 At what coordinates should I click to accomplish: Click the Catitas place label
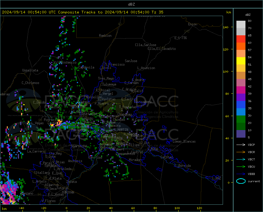tap(167, 157)
